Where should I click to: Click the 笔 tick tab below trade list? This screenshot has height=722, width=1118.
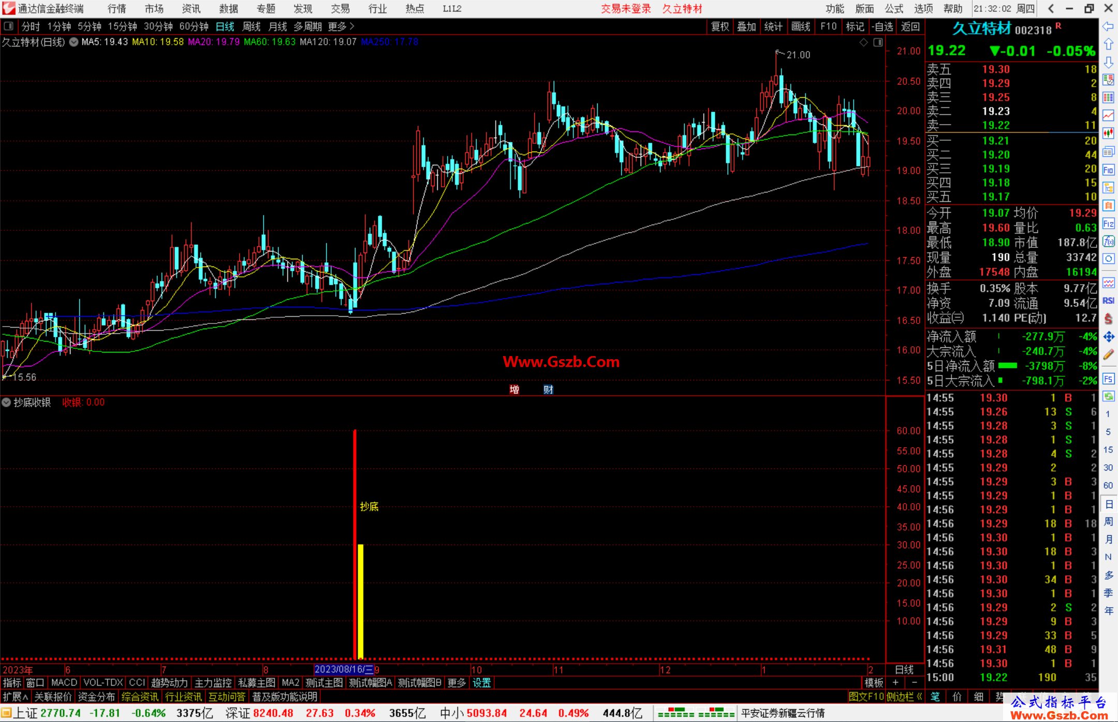[935, 697]
